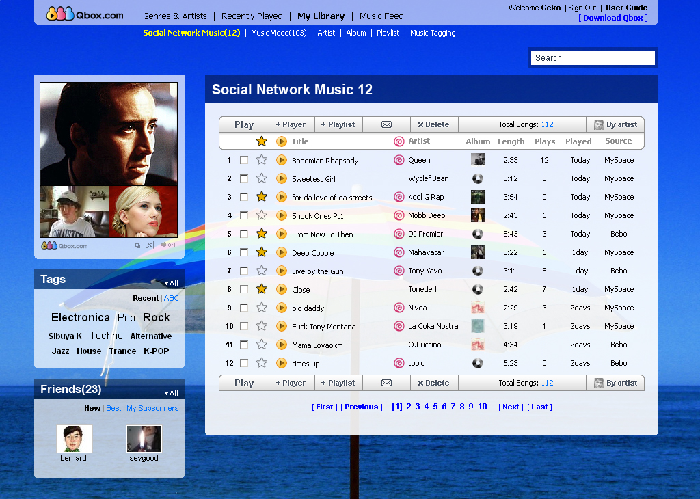Click the top Play button

pyautogui.click(x=243, y=124)
